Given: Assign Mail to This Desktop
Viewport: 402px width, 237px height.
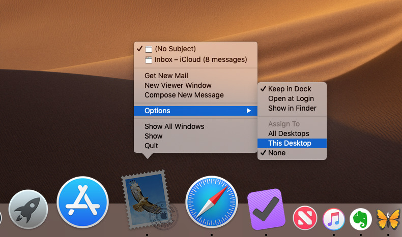Looking at the screenshot, I should click(292, 144).
